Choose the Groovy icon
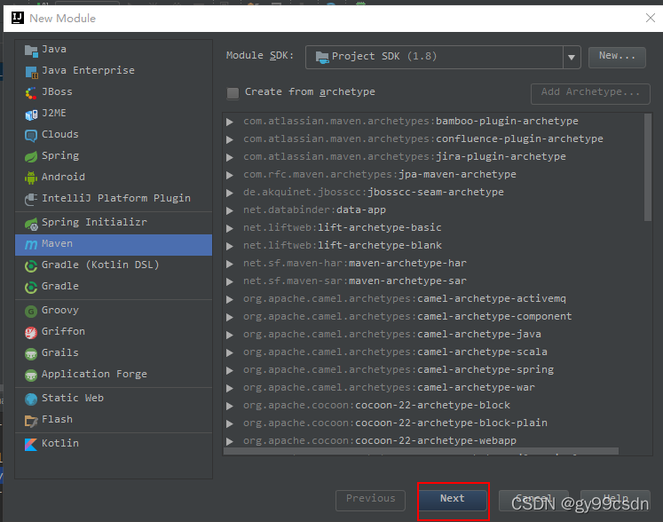Viewport: 663px width, 522px height. [31, 311]
